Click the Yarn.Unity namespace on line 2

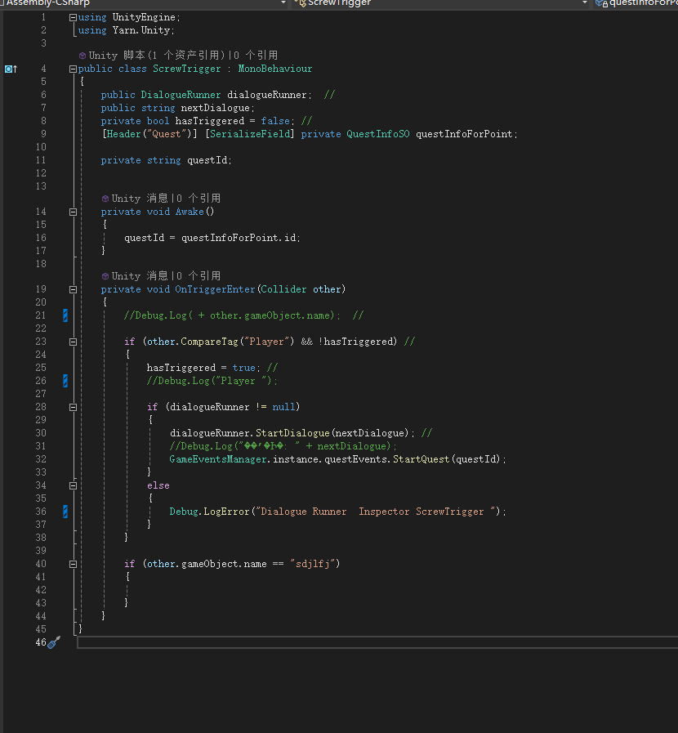click(x=141, y=30)
